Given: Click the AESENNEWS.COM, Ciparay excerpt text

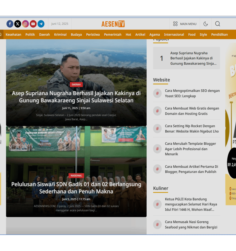Looking at the screenshot, I should coord(76,208).
